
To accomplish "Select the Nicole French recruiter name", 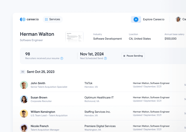I will pos(40,126).
